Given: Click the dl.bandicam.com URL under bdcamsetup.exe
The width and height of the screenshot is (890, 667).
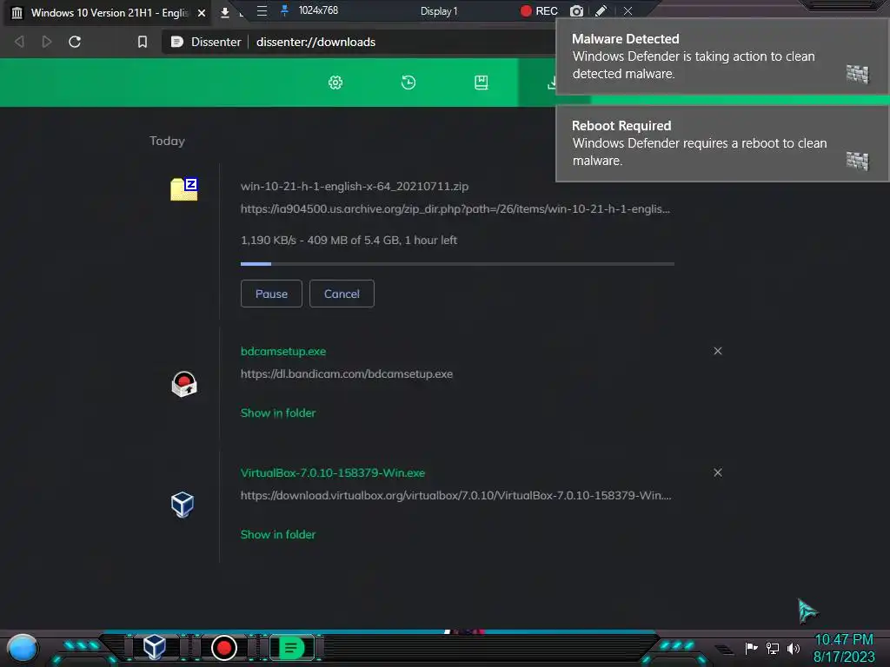Looking at the screenshot, I should click(347, 374).
